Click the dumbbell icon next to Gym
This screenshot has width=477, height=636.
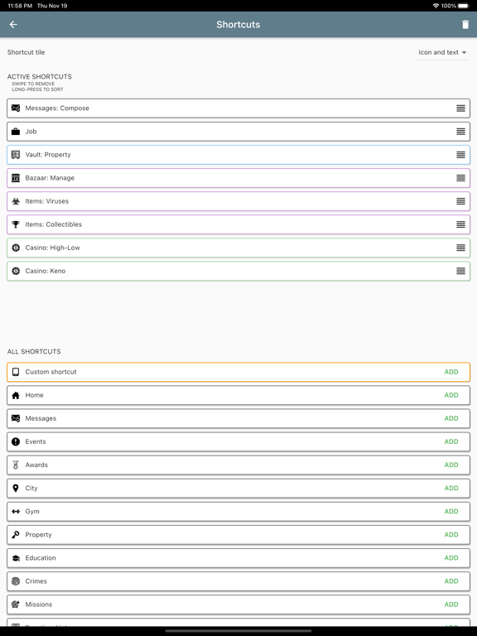point(16,512)
